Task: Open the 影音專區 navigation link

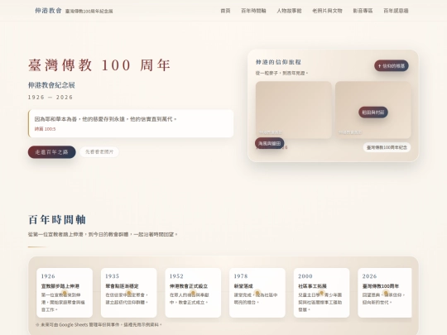Action: point(363,11)
